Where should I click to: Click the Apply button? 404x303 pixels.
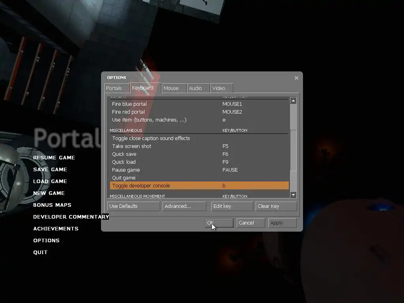point(282,223)
